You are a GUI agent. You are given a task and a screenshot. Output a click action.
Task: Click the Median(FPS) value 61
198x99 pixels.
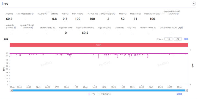(135, 19)
